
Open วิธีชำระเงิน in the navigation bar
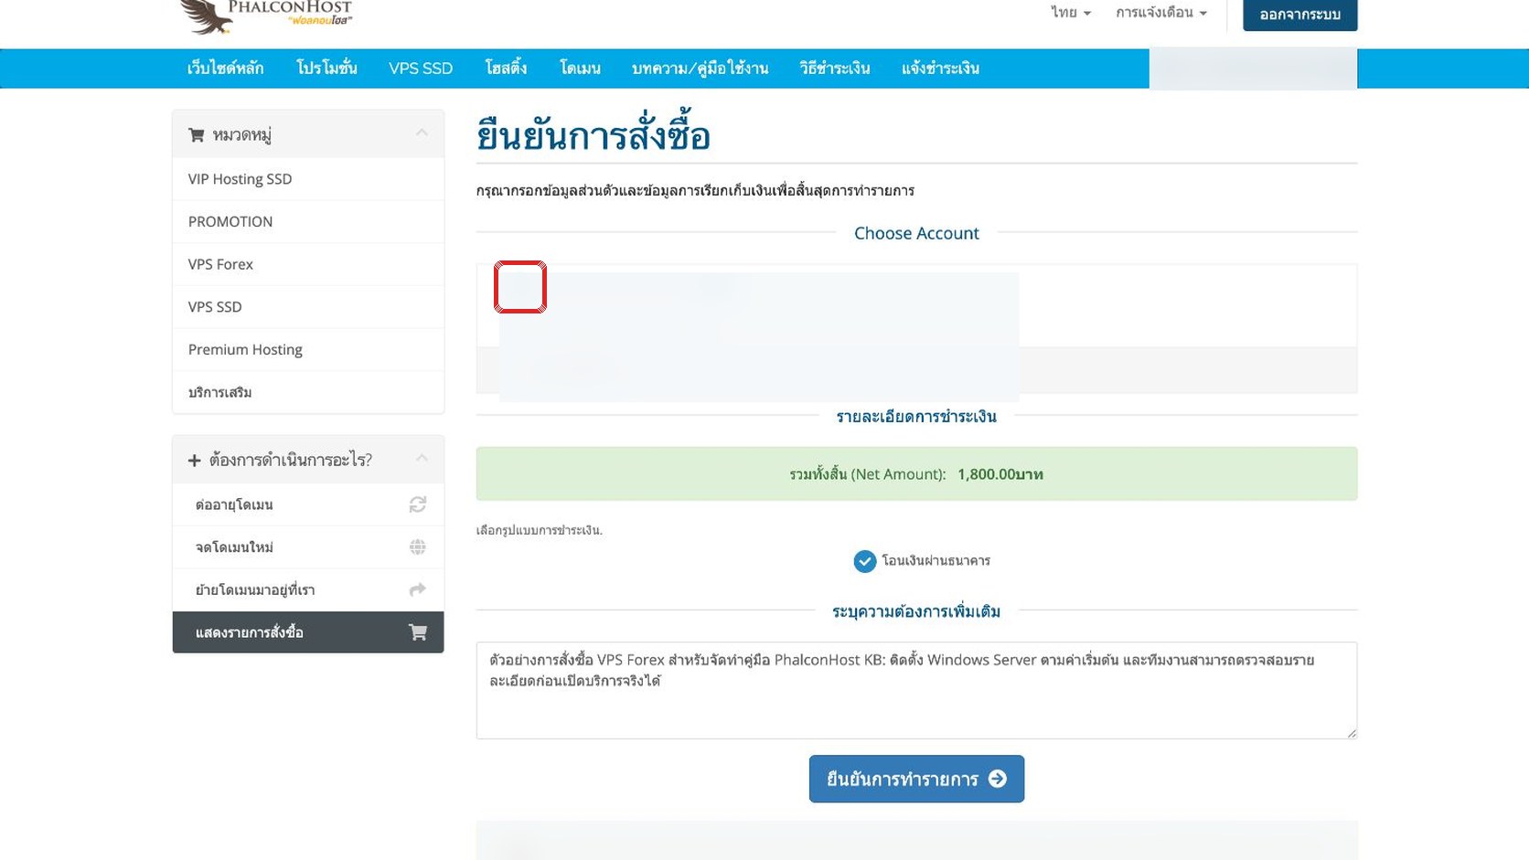(x=835, y=69)
